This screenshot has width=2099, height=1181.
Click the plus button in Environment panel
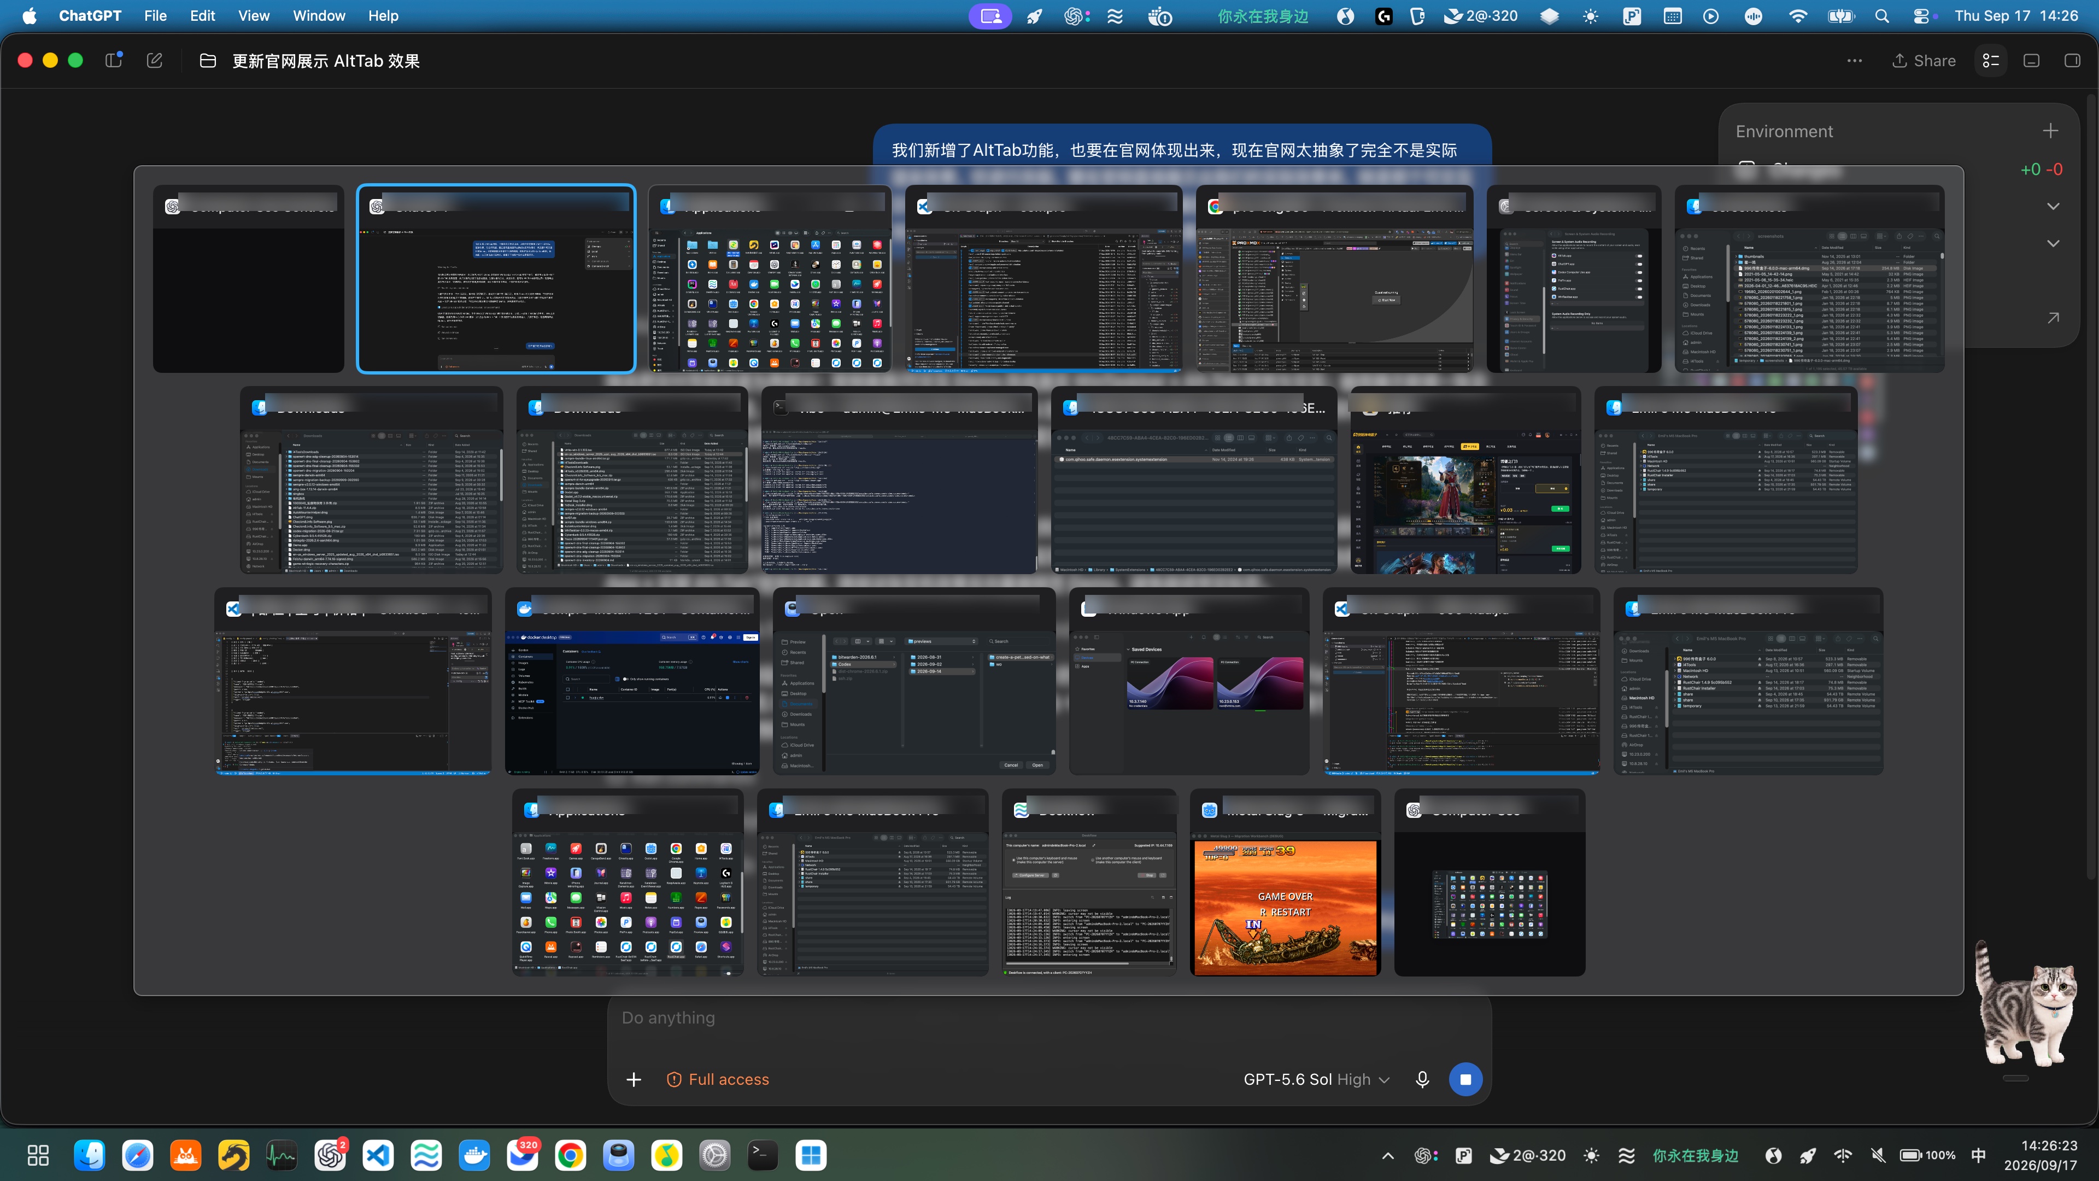point(2051,131)
